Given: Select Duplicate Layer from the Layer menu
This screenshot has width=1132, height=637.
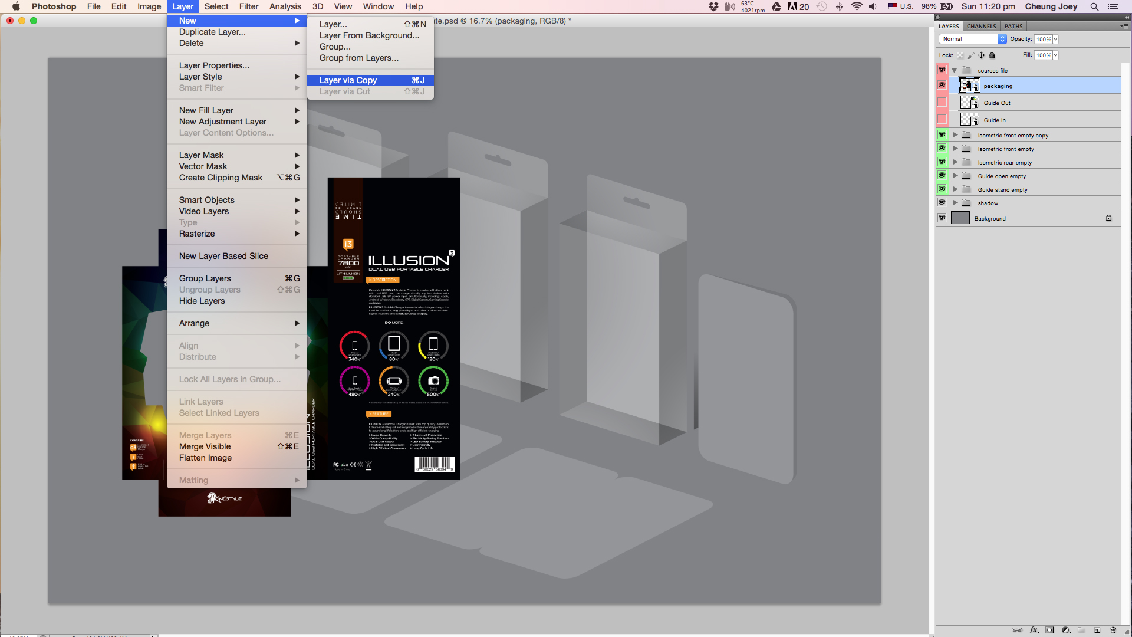Looking at the screenshot, I should pyautogui.click(x=237, y=32).
